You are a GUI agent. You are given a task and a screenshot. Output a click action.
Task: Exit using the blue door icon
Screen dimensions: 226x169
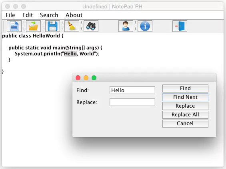(x=180, y=26)
